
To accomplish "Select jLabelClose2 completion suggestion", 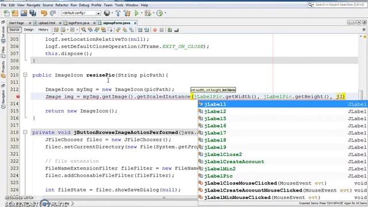I will point(283,155).
